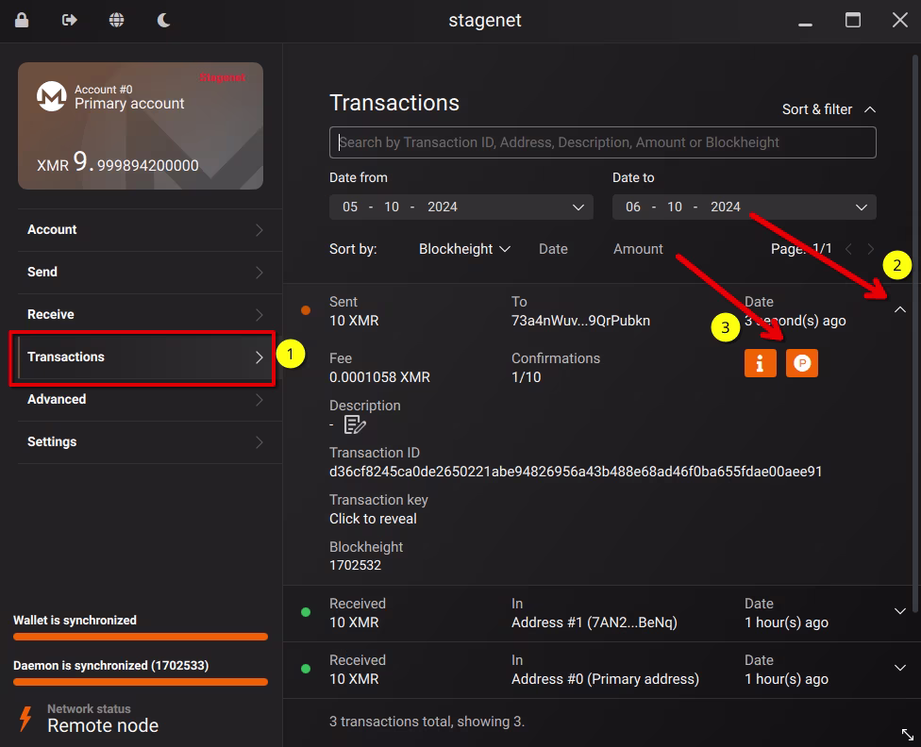Sort transactions by Amount
Viewport: 921px width, 747px height.
[638, 249]
